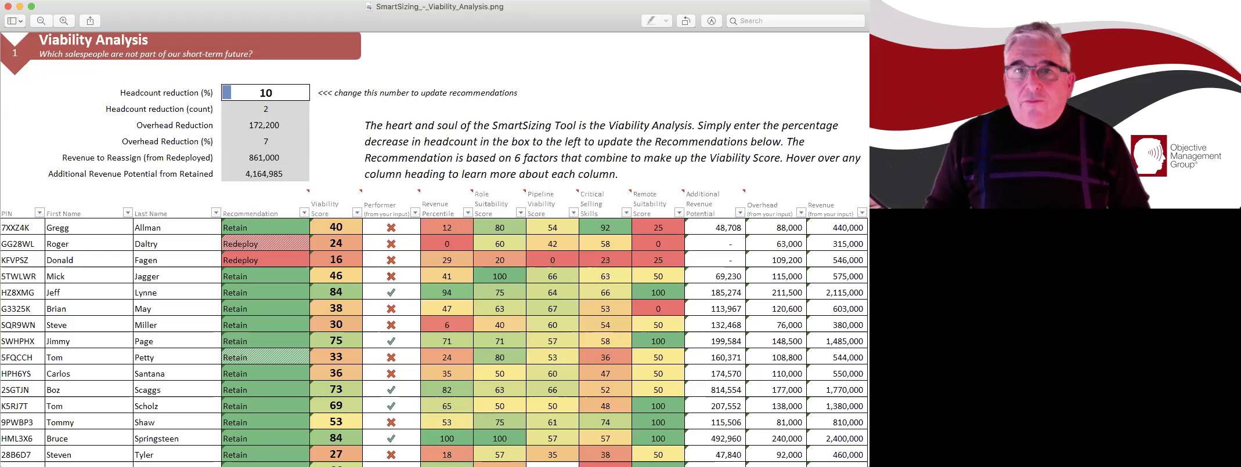Click the green check performer icon for Jimmy Page

(x=391, y=341)
